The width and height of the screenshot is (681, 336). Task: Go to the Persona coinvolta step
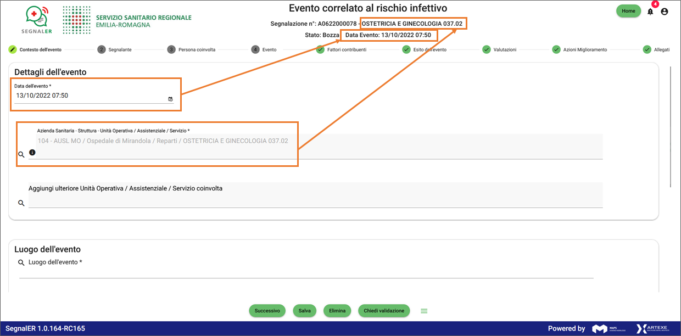click(191, 49)
